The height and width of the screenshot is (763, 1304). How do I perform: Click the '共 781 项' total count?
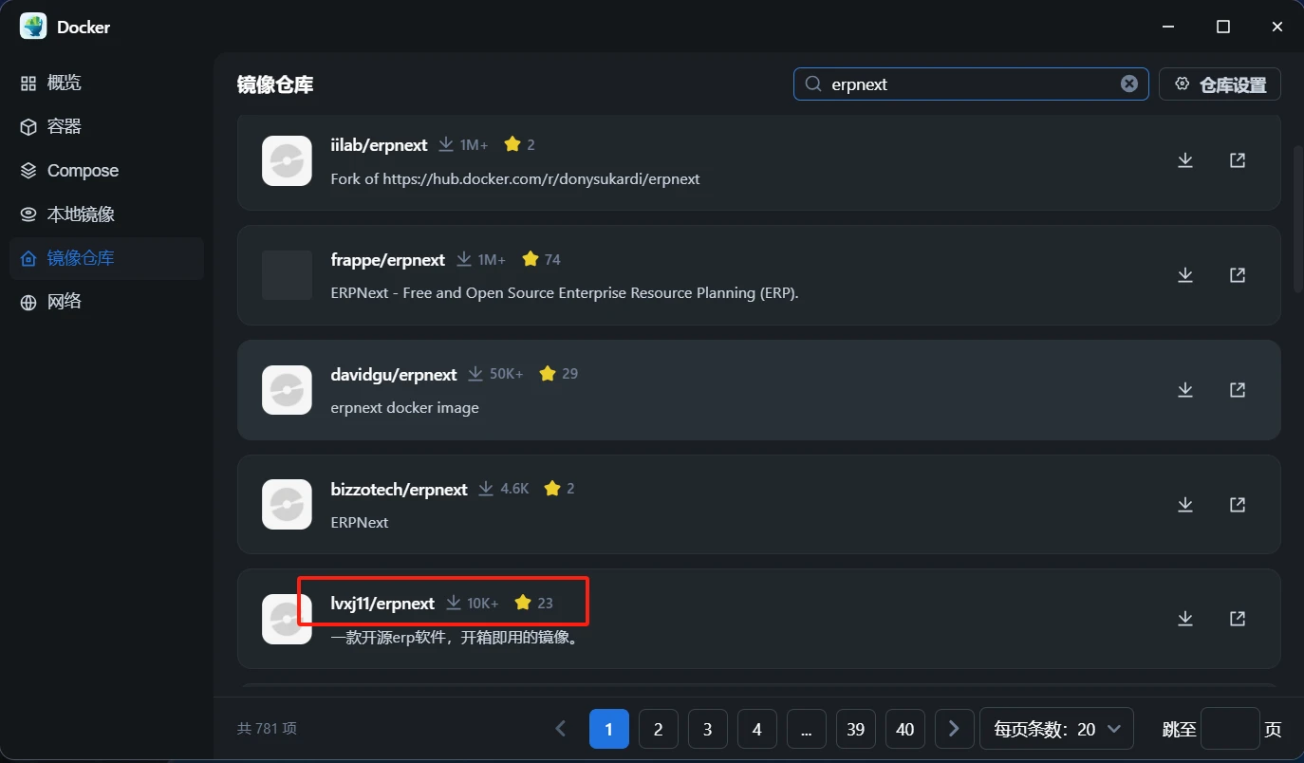pos(267,729)
